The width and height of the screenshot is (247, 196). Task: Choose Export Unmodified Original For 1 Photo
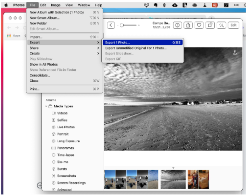142,48
